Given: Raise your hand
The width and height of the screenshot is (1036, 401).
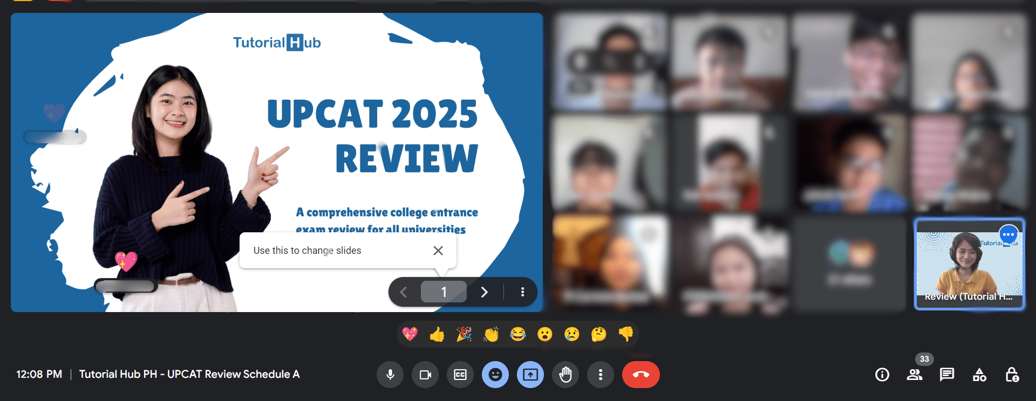Looking at the screenshot, I should click(x=565, y=375).
